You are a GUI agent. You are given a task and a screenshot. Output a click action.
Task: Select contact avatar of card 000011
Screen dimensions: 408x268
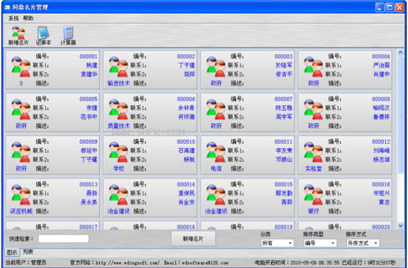tap(216, 152)
